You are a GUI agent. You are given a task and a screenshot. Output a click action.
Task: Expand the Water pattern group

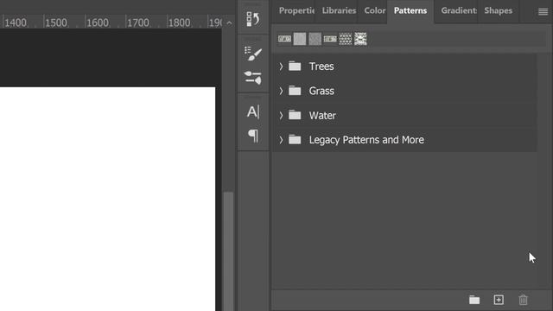281,115
